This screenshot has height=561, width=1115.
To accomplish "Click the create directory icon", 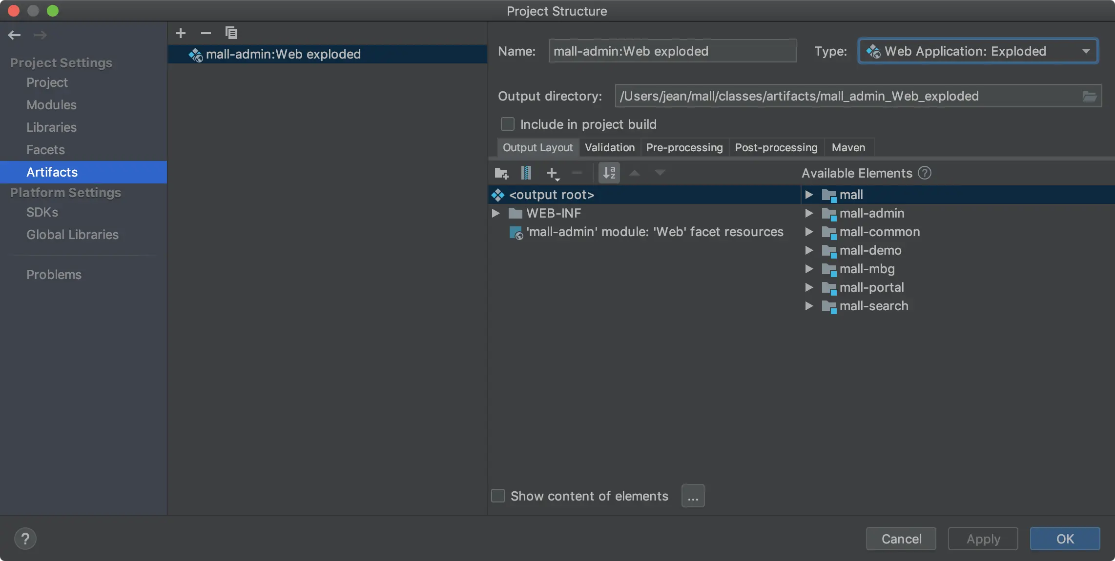I will point(501,173).
